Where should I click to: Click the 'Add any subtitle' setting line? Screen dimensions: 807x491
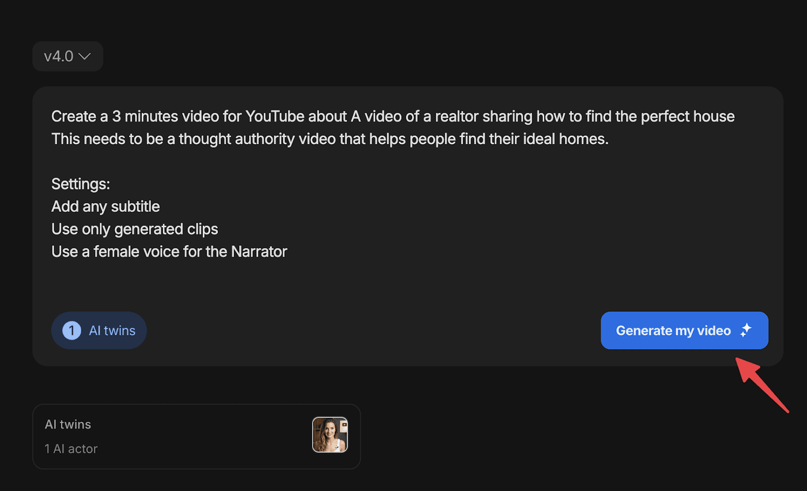pos(105,206)
